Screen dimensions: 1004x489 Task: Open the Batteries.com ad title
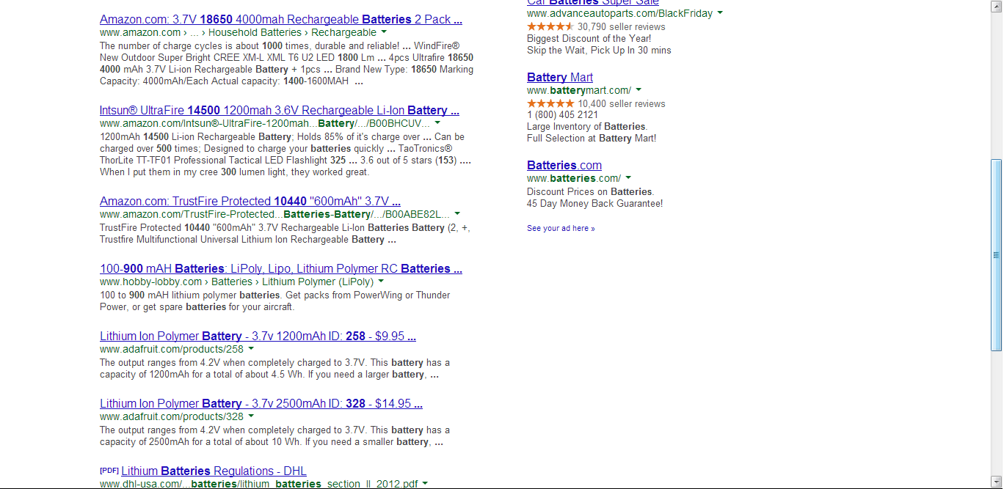[x=564, y=165]
